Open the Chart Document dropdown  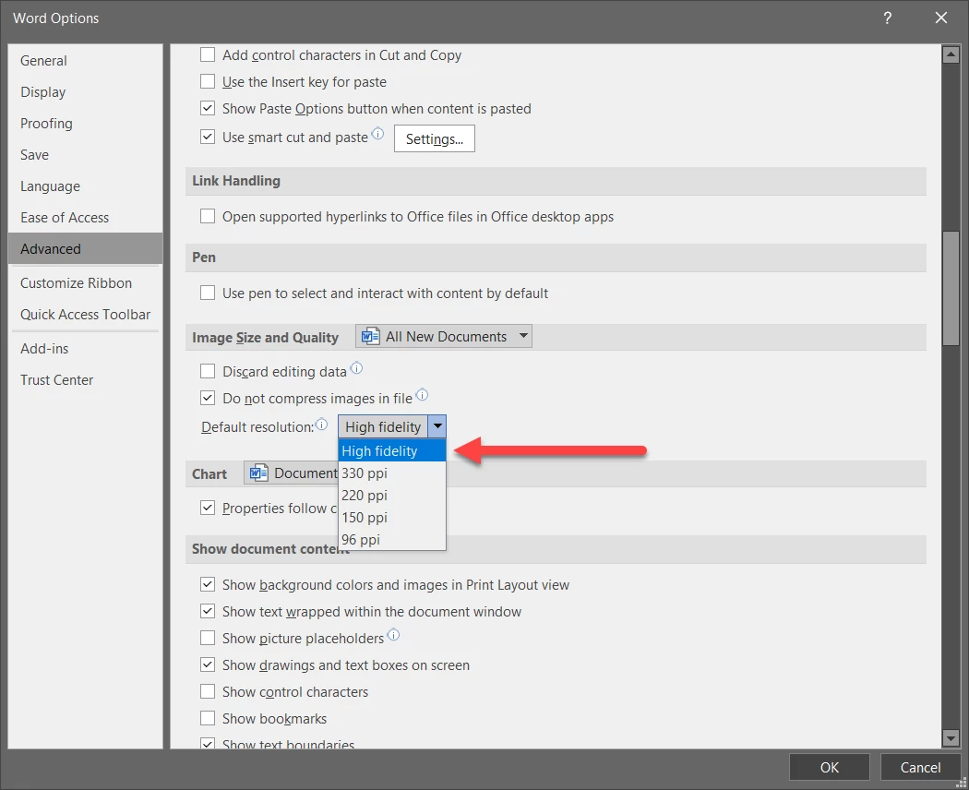click(291, 473)
